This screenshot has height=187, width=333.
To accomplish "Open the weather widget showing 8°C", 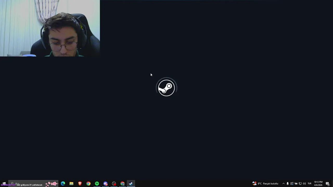I will point(265,184).
